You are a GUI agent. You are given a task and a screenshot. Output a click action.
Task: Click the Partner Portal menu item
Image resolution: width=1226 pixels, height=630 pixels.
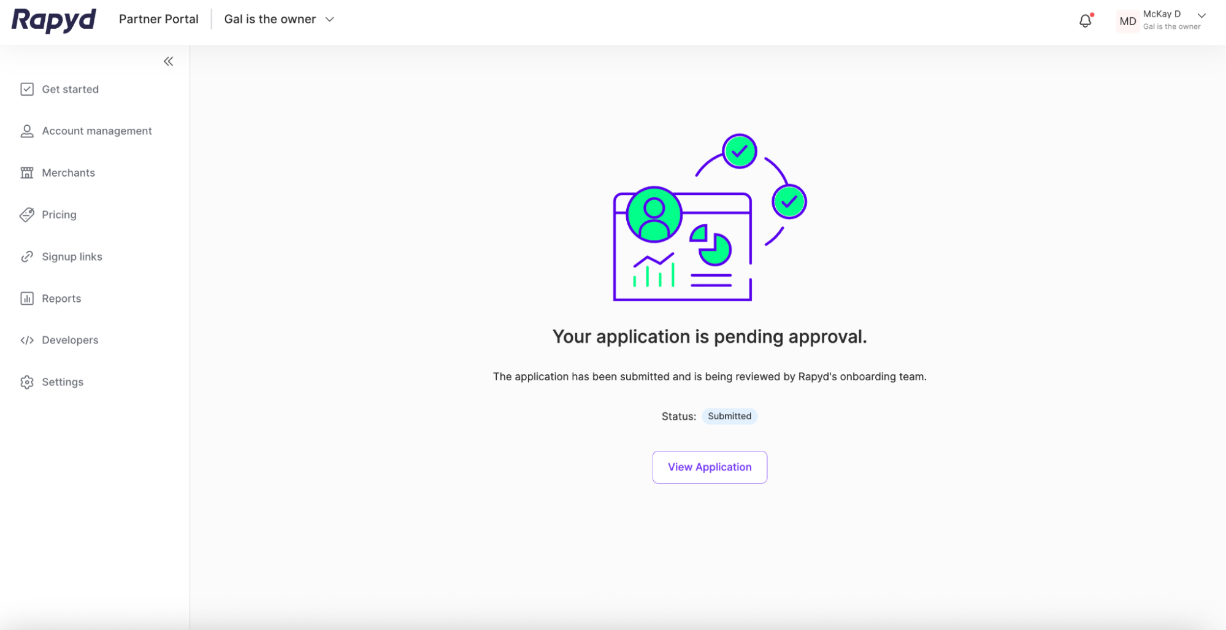pos(158,19)
